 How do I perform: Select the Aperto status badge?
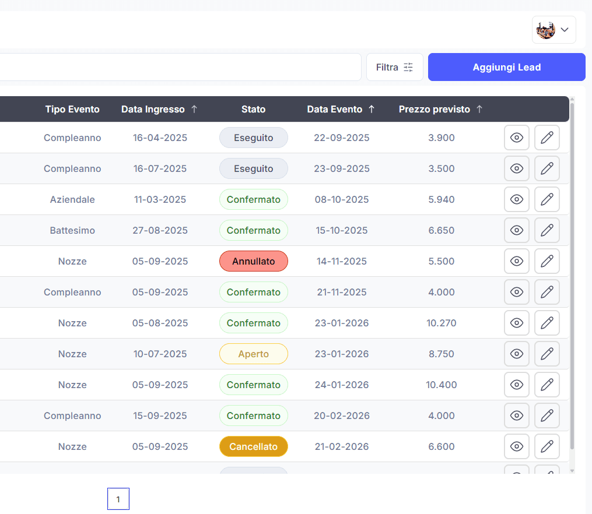pyautogui.click(x=253, y=354)
